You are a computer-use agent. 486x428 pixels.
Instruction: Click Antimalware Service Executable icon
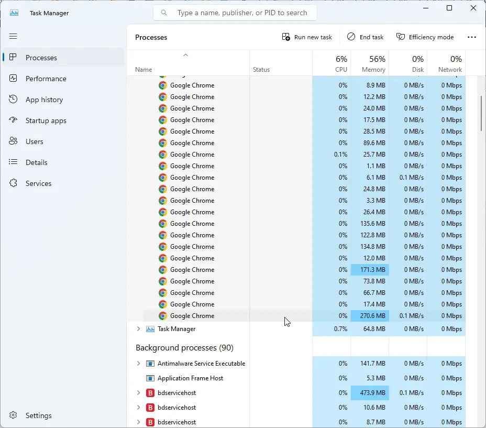[x=150, y=363]
